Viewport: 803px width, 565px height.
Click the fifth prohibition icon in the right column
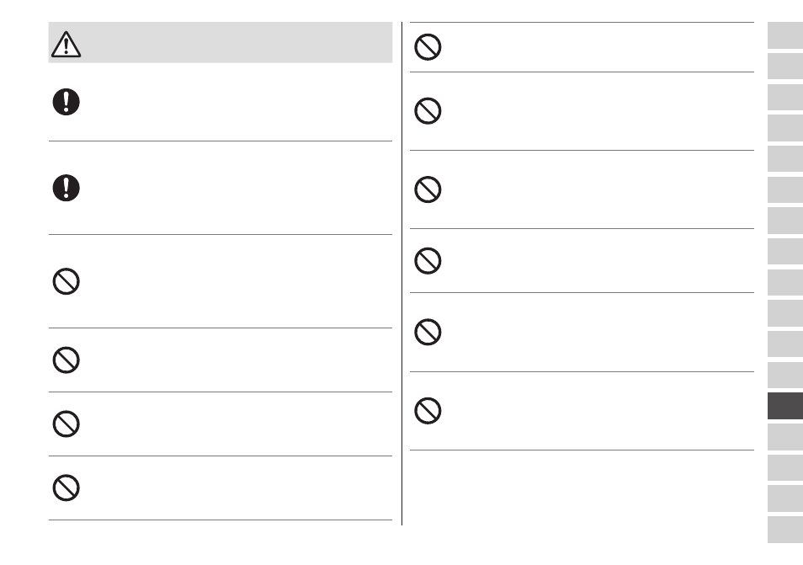point(428,332)
